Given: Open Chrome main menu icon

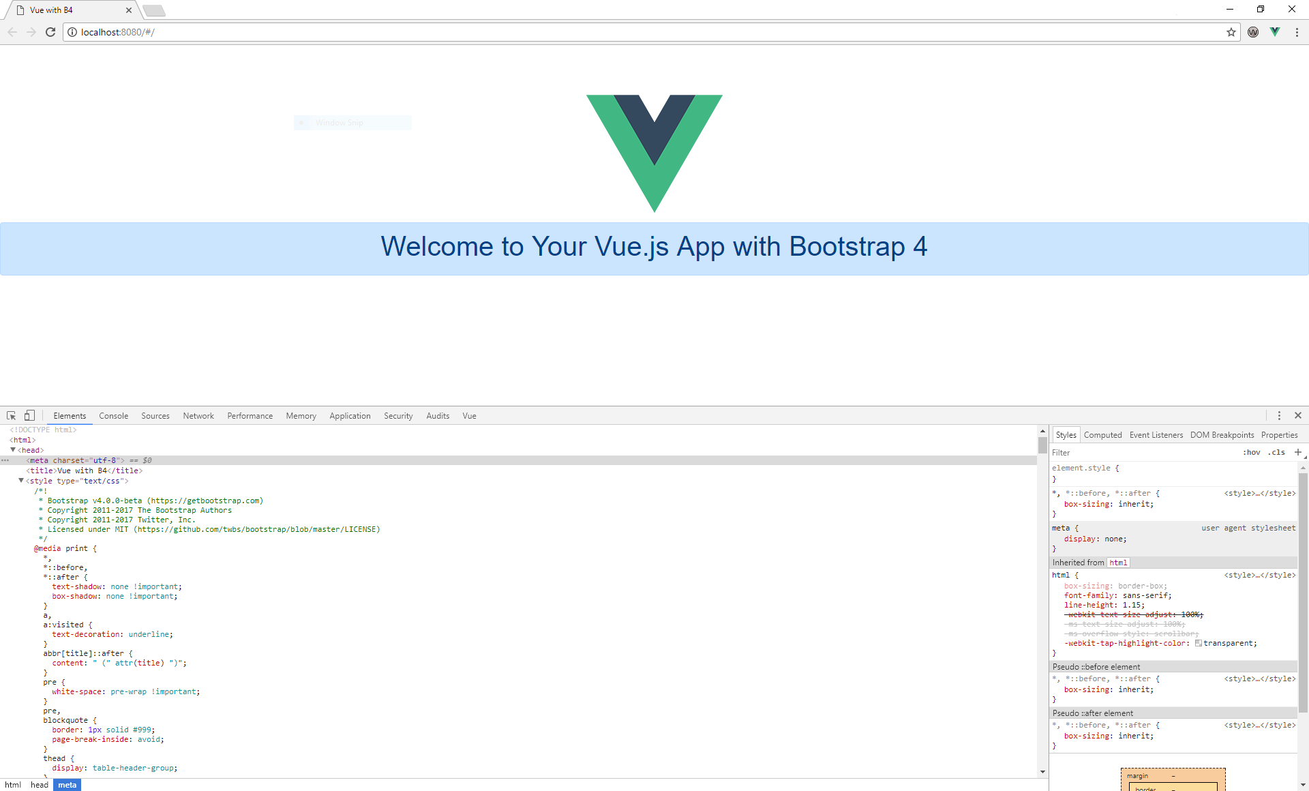Looking at the screenshot, I should (1297, 32).
